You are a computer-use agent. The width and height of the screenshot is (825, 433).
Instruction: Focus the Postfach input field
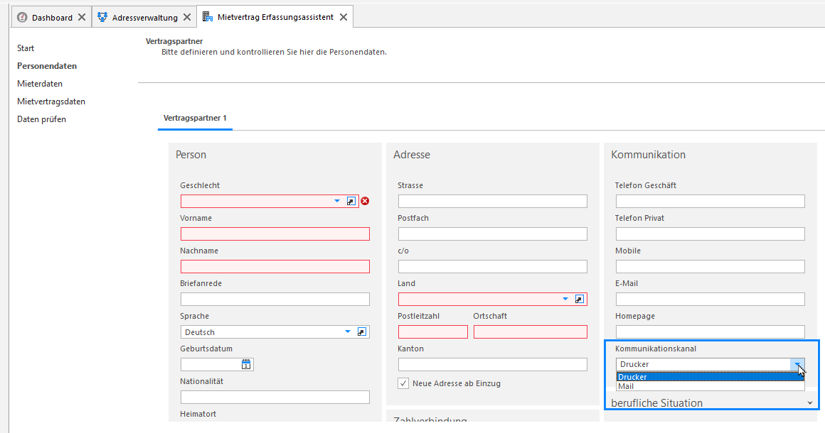pos(492,234)
